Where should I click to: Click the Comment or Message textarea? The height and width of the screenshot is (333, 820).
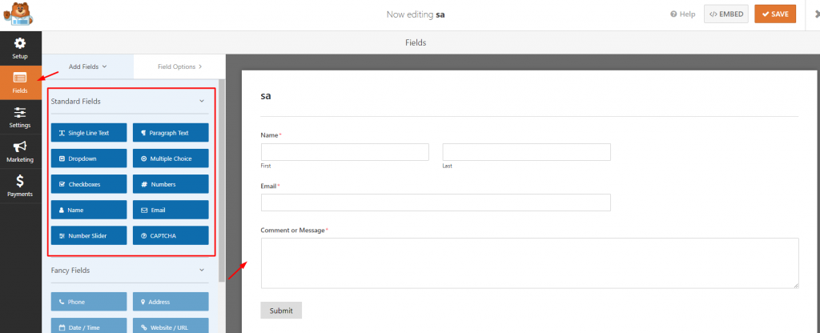pyautogui.click(x=530, y=263)
